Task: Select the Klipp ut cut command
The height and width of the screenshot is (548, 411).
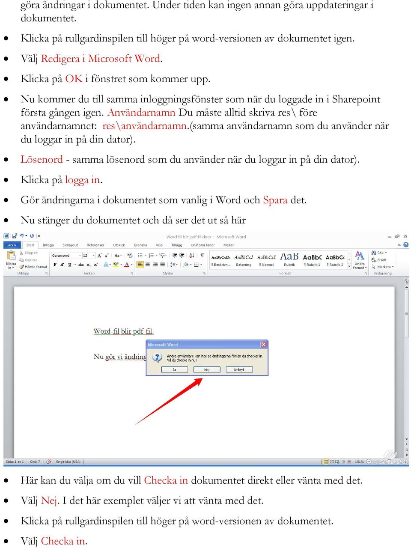Action: click(28, 253)
